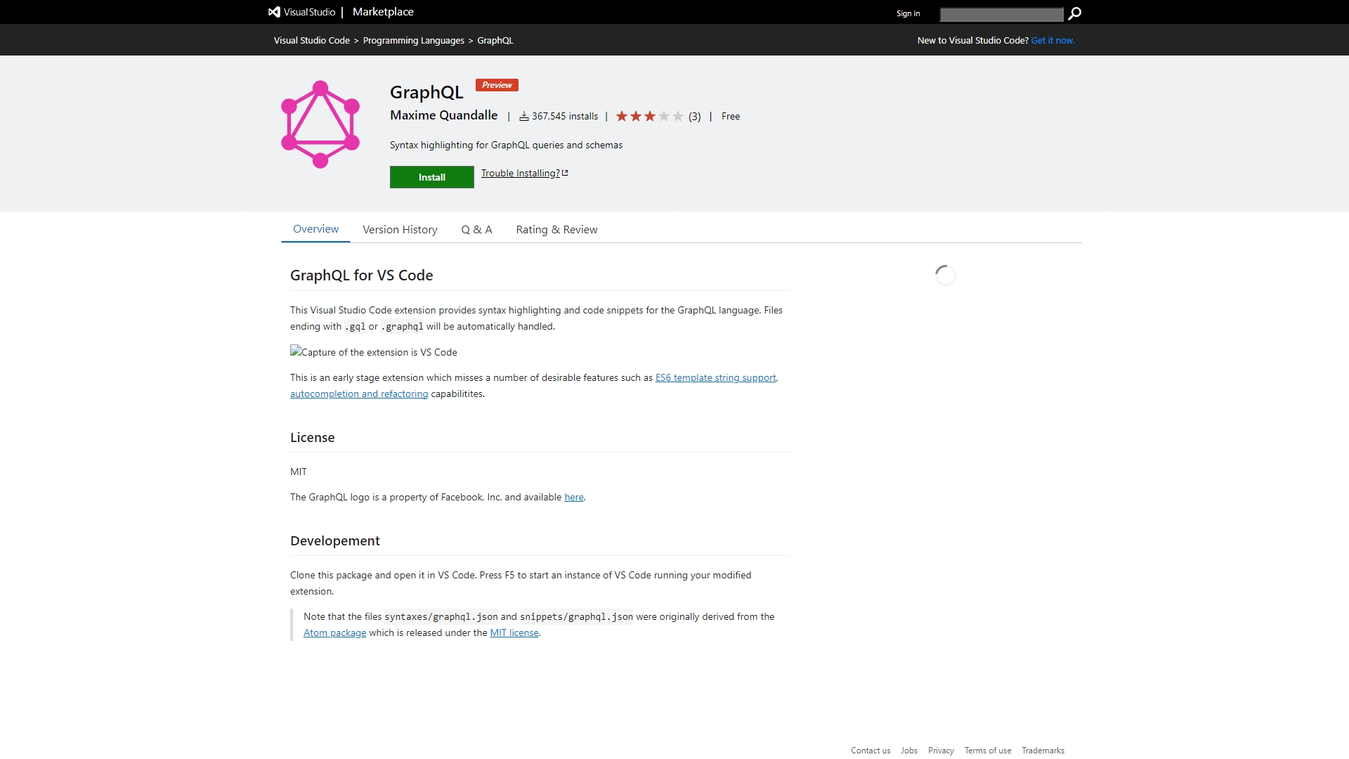Switch to the Version History tab

click(400, 230)
